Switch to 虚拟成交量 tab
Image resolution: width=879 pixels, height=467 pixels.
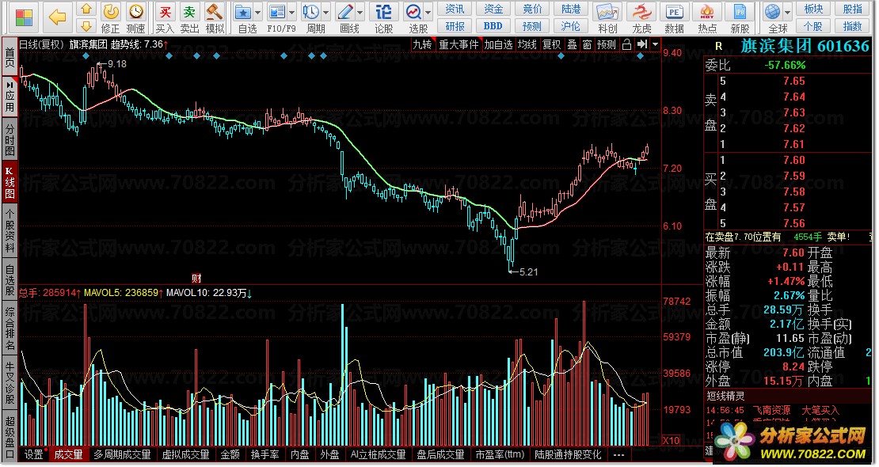pos(185,454)
